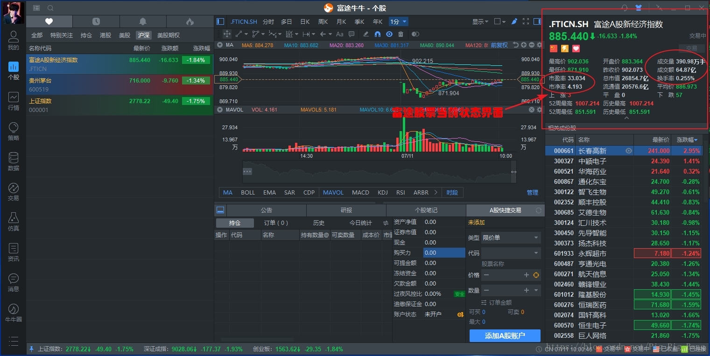Open the 行情 market section
The height and width of the screenshot is (356, 710).
tap(14, 101)
